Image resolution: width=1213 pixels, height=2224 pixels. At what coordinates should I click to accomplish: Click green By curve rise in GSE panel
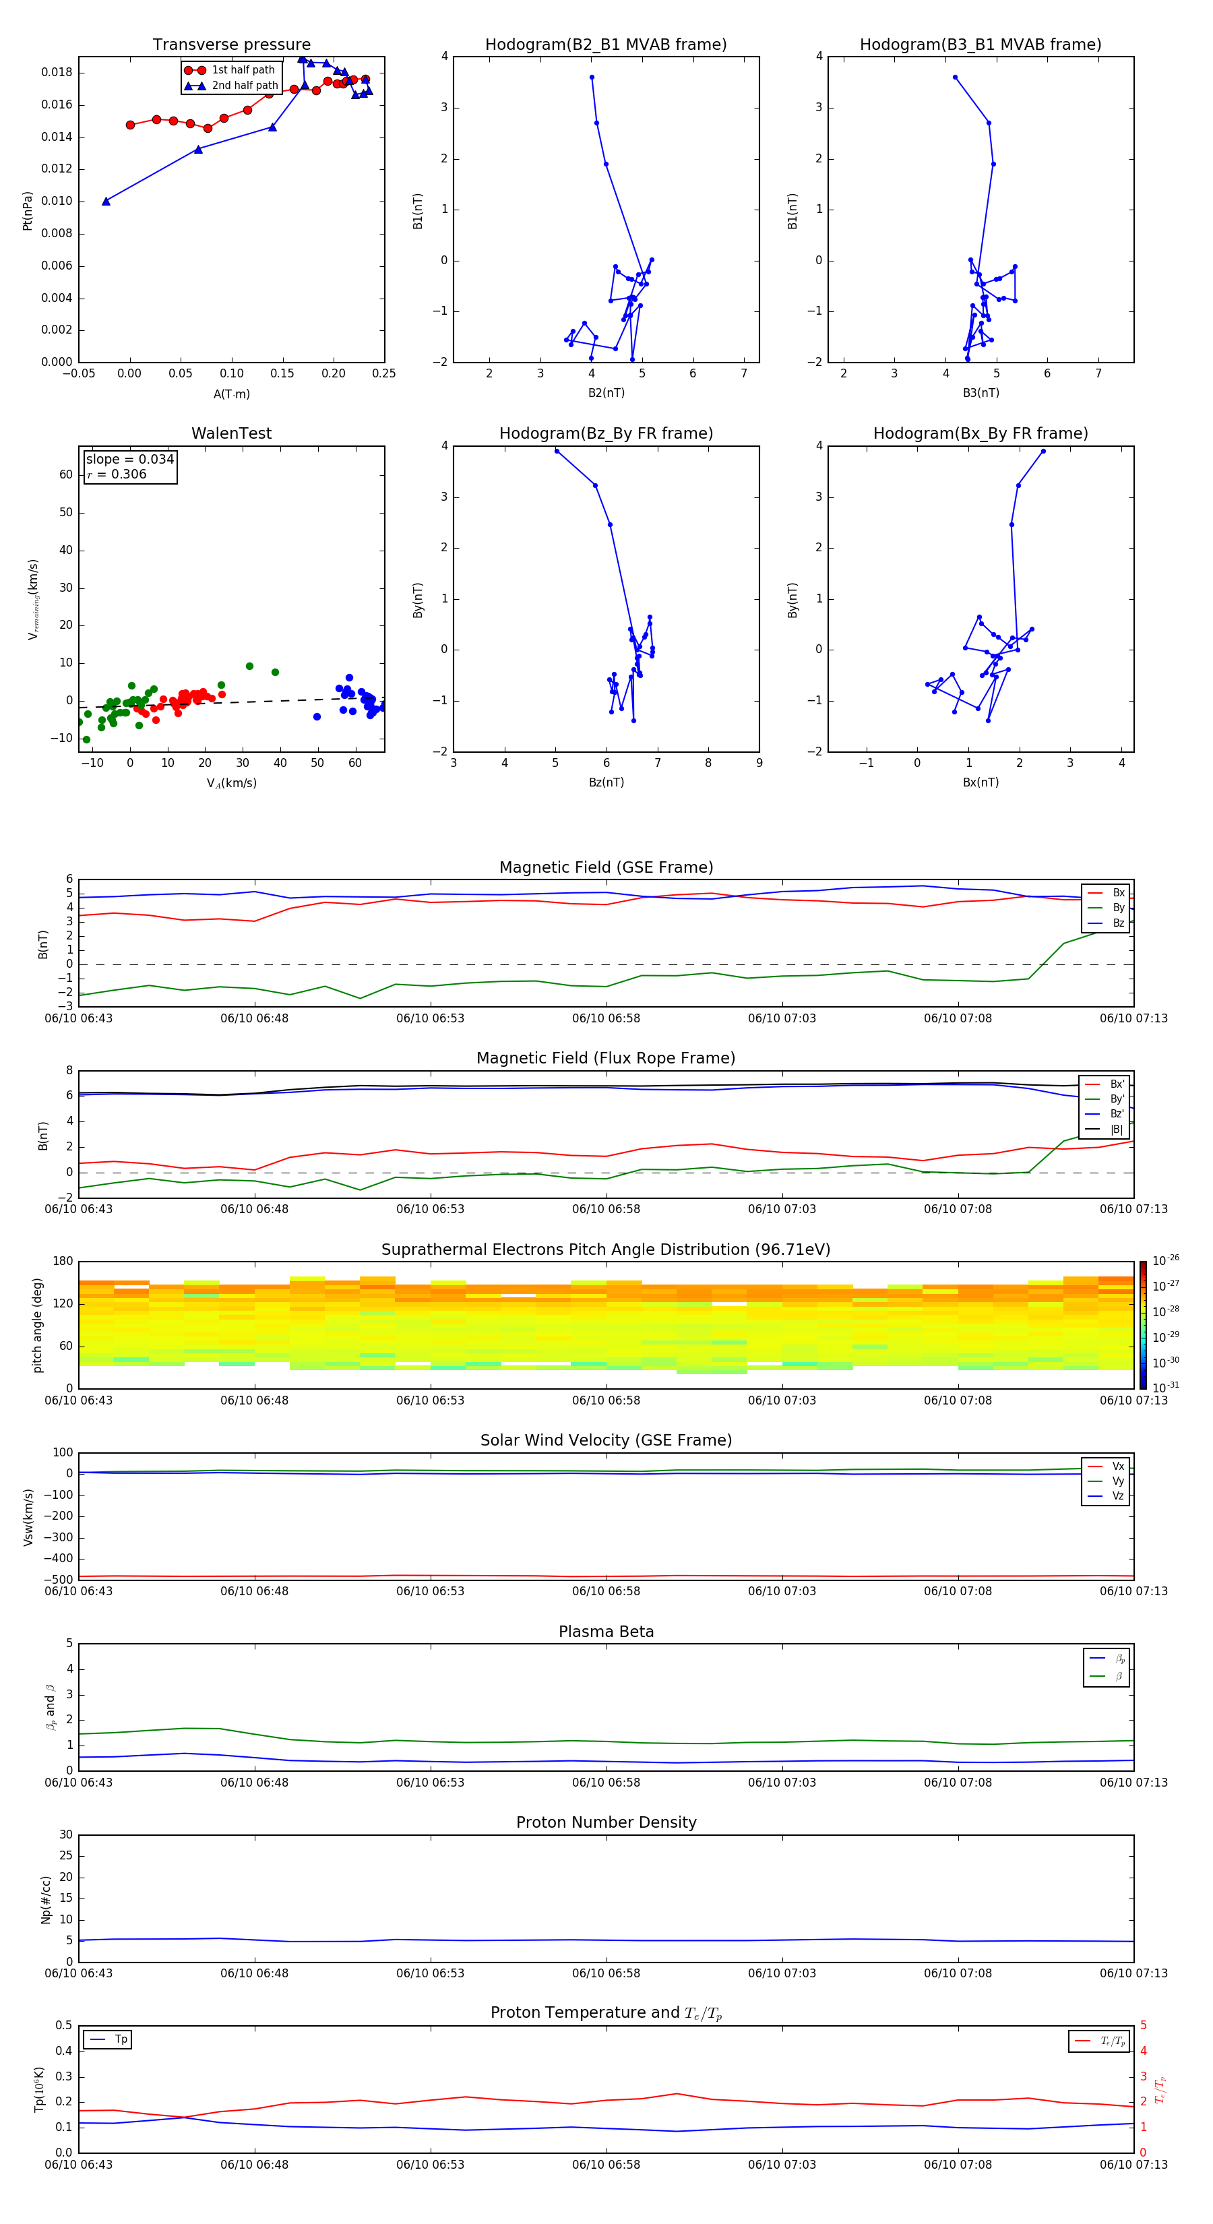(x=1045, y=960)
